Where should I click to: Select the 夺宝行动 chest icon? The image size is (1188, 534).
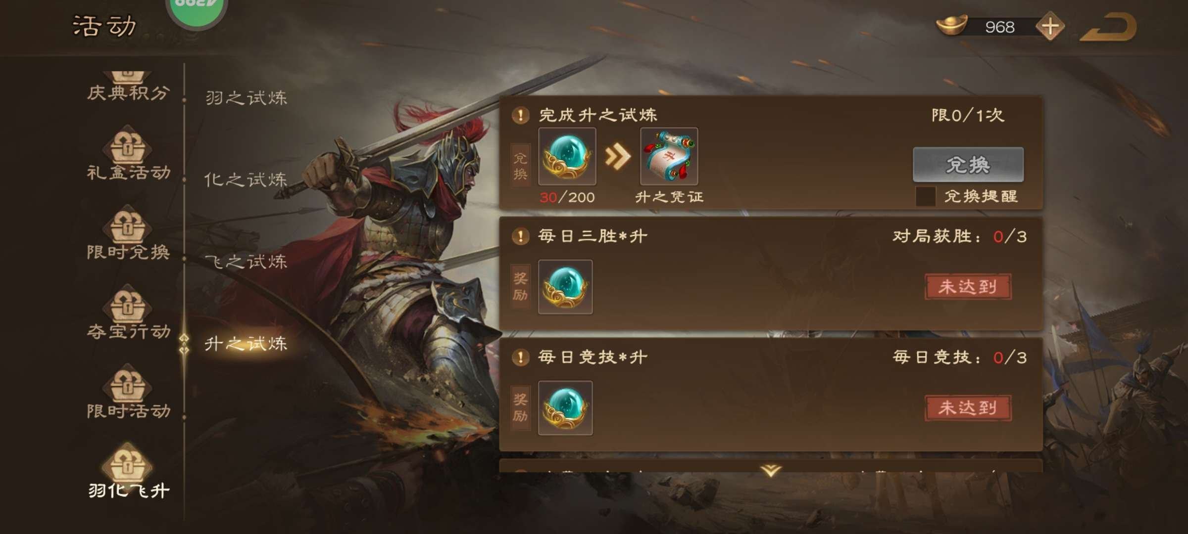point(128,304)
